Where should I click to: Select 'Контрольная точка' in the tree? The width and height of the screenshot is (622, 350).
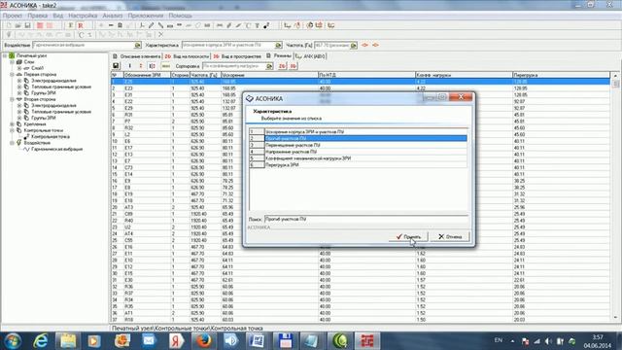[51, 136]
